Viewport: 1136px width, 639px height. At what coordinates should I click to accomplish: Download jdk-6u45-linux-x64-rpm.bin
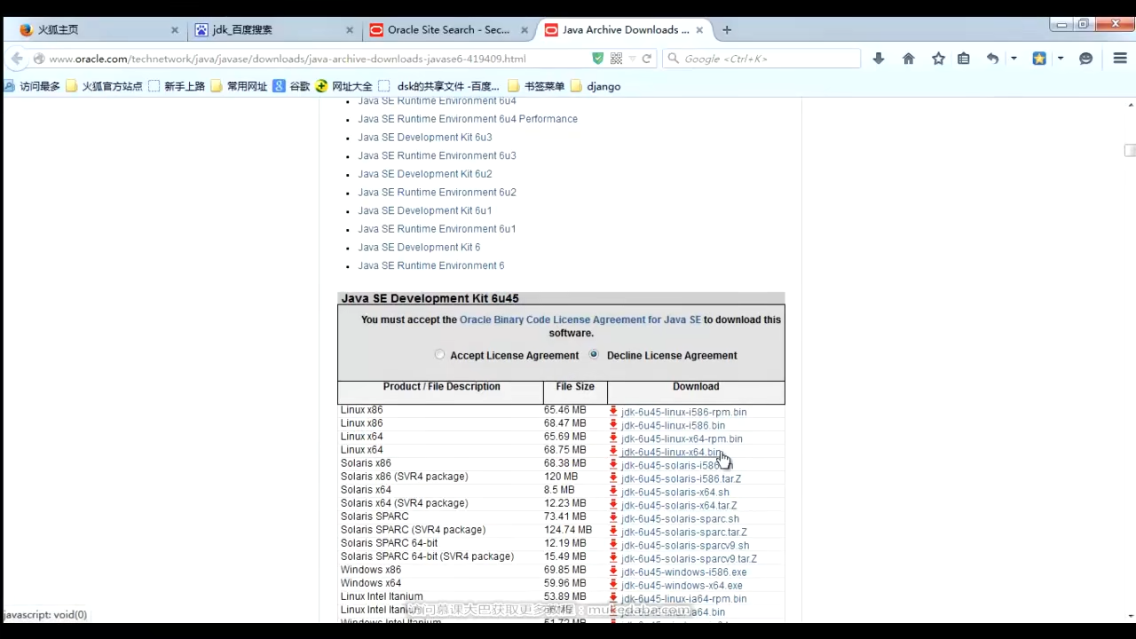682,438
